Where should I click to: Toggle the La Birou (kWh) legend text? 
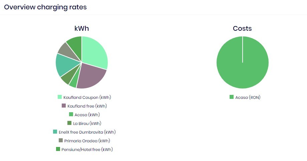(87, 124)
